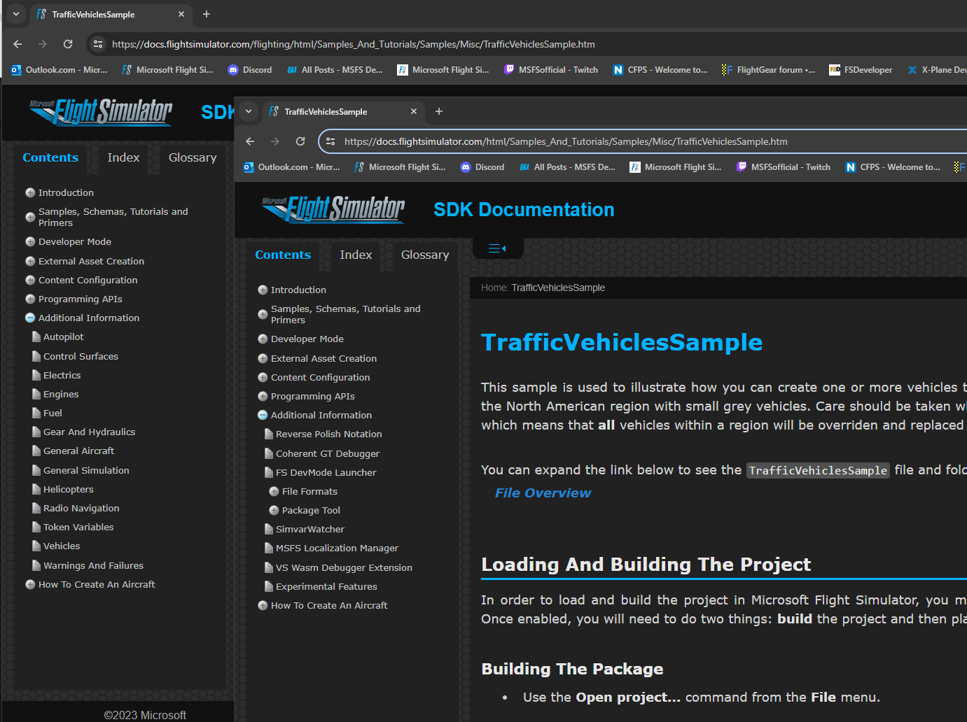Expand the File Overview link

click(543, 493)
